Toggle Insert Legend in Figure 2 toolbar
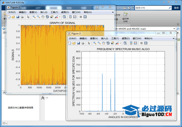 pos(136,43)
